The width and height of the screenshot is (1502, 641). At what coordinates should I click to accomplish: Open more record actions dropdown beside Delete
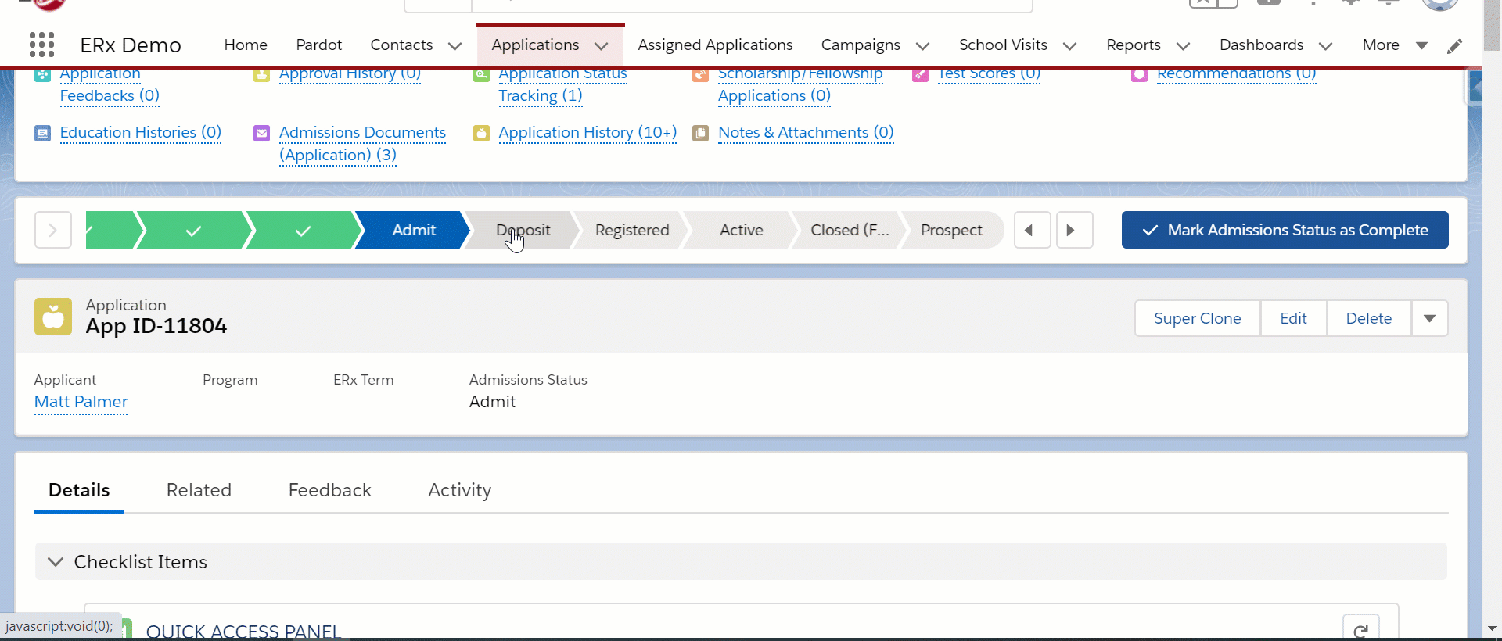[1429, 318]
